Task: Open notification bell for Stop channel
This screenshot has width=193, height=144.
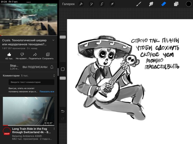Action: 52,67
